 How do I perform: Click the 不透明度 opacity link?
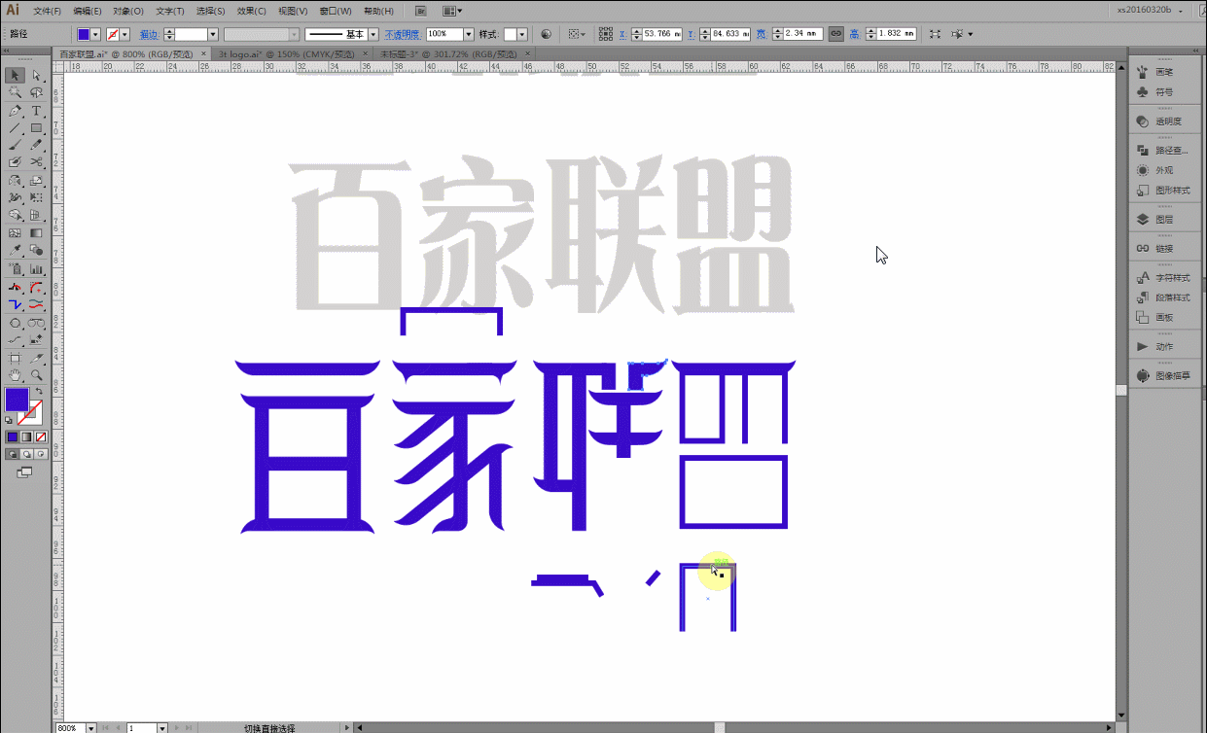click(401, 34)
